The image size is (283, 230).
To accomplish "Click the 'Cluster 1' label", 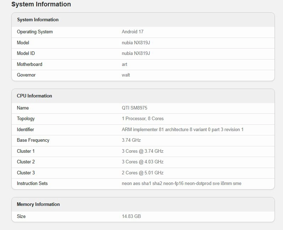I will (26, 151).
